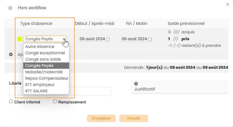Tick the Fin / Matin checkbox
The image size is (233, 127).
pos(150,39)
